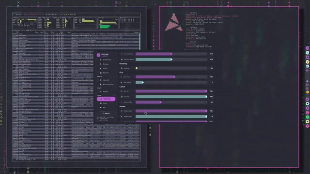The width and height of the screenshot is (310, 174).
Task: Click the Active Opacity value readout
Action: pos(211,54)
